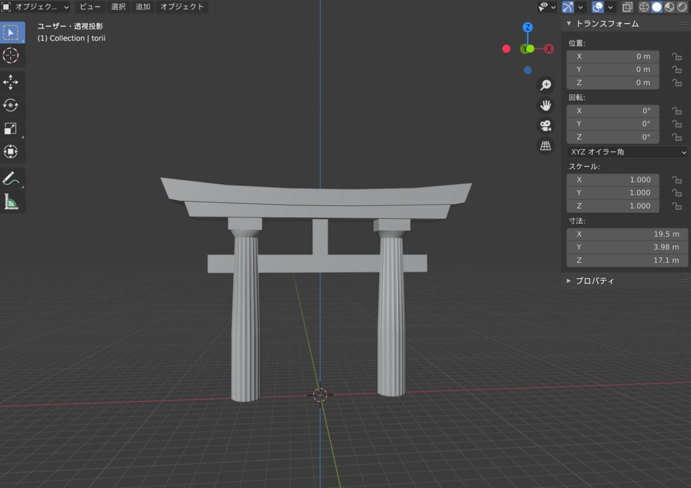Screen dimensions: 691x488
Task: Toggle lock for location Z
Action: pos(677,83)
